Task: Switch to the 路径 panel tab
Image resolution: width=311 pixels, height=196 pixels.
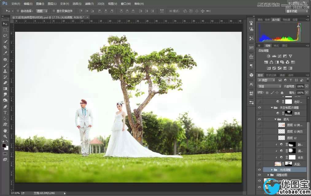Action: pos(285,46)
